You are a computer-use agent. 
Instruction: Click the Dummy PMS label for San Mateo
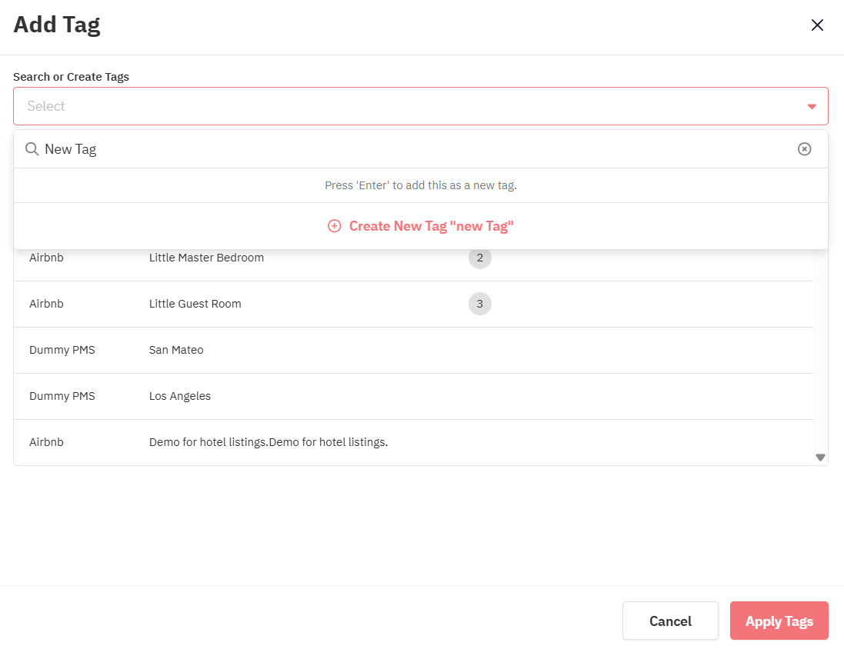62,350
